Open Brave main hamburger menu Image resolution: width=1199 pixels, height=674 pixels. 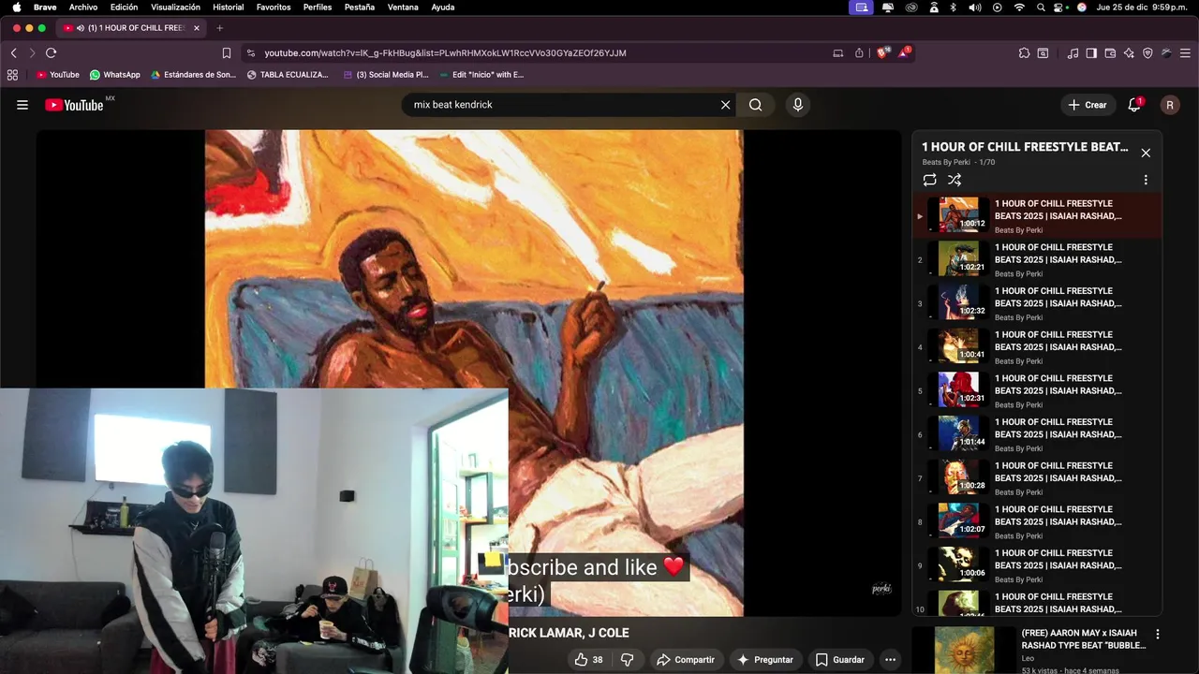point(1186,53)
